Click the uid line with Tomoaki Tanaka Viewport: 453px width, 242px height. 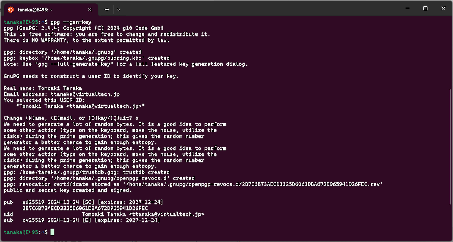[x=104, y=214]
